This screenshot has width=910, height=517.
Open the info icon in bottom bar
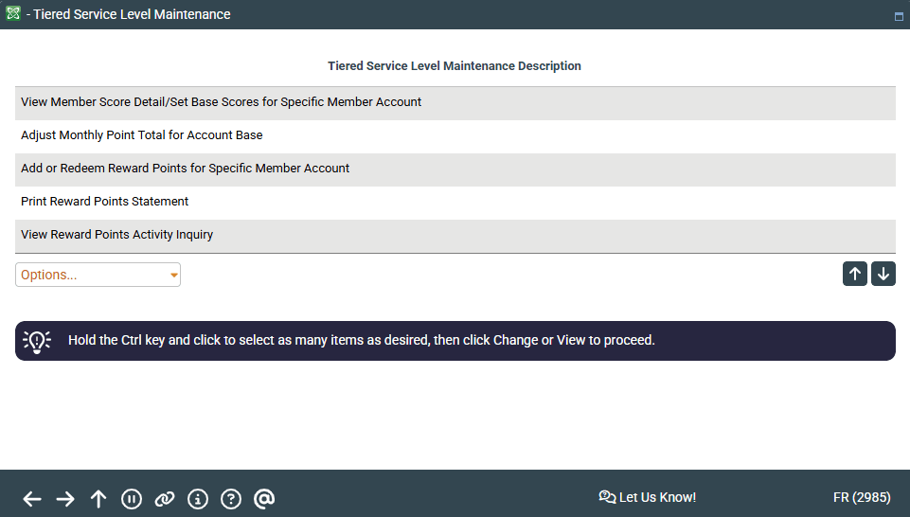coord(198,499)
